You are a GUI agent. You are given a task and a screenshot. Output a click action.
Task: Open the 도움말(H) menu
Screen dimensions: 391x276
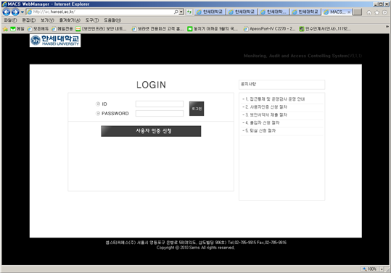[112, 20]
